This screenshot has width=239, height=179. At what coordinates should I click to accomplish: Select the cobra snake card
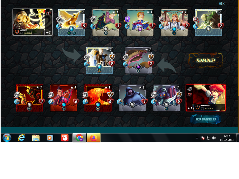pyautogui.click(x=138, y=60)
